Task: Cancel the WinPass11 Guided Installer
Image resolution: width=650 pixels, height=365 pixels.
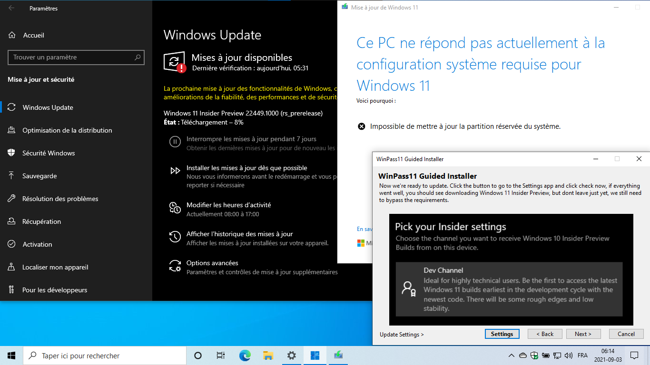Action: 626,334
